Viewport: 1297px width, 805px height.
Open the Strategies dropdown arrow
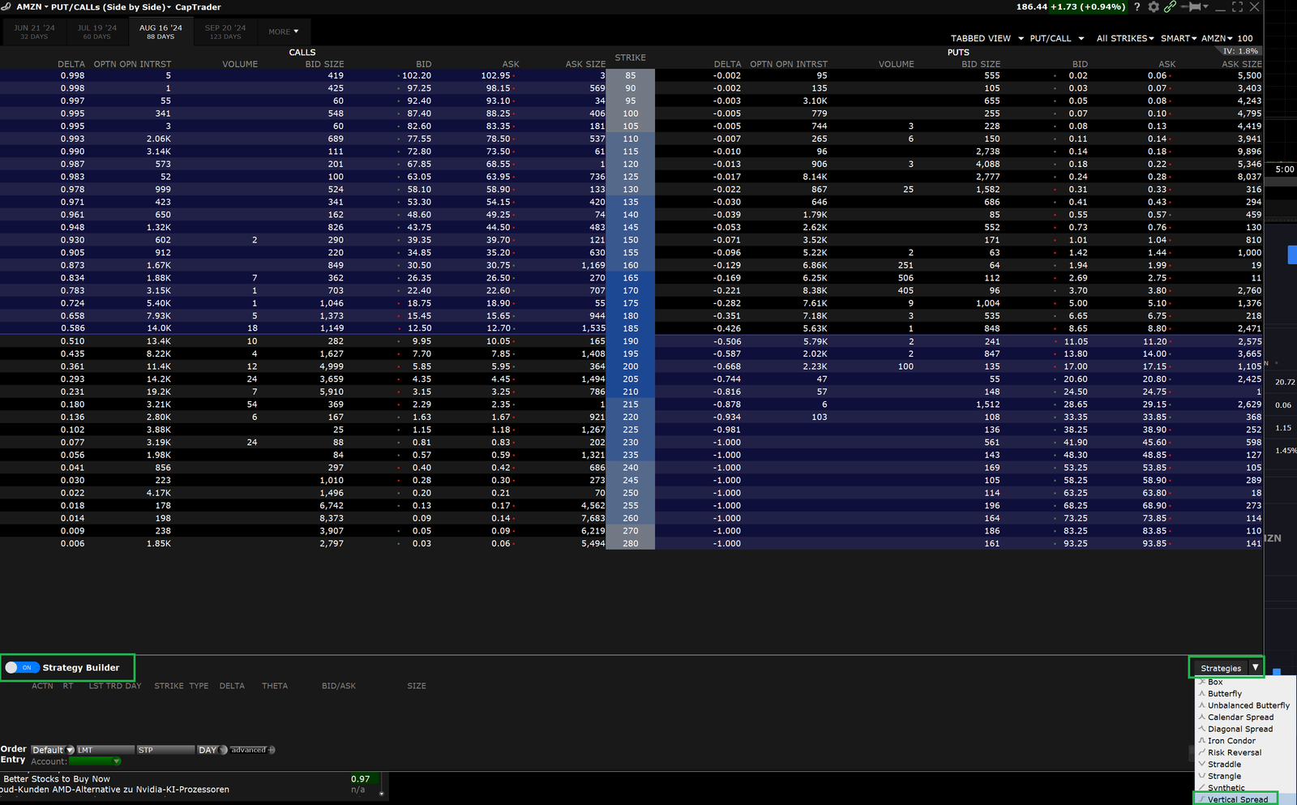click(1255, 668)
